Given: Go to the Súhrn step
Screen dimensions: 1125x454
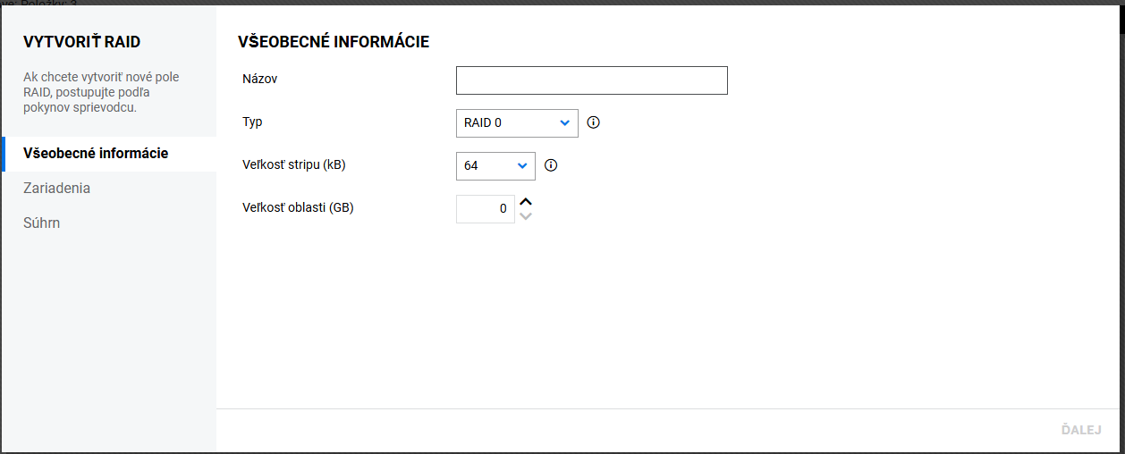Looking at the screenshot, I should (42, 223).
